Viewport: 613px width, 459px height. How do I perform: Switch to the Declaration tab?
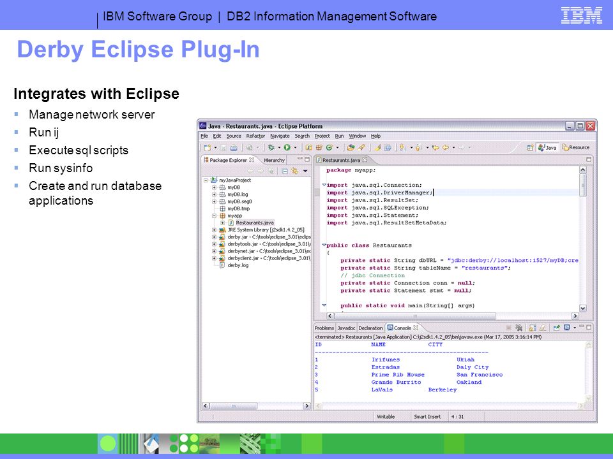pos(370,328)
